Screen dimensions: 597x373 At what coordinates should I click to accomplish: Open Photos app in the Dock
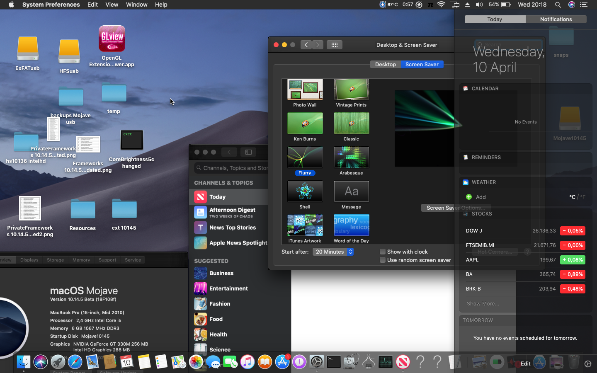point(196,362)
